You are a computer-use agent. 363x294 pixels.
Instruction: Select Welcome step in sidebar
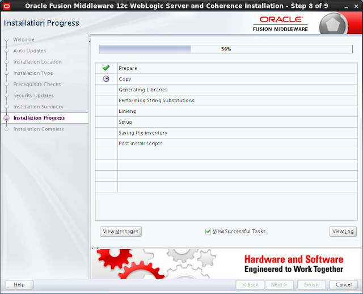tap(24, 40)
